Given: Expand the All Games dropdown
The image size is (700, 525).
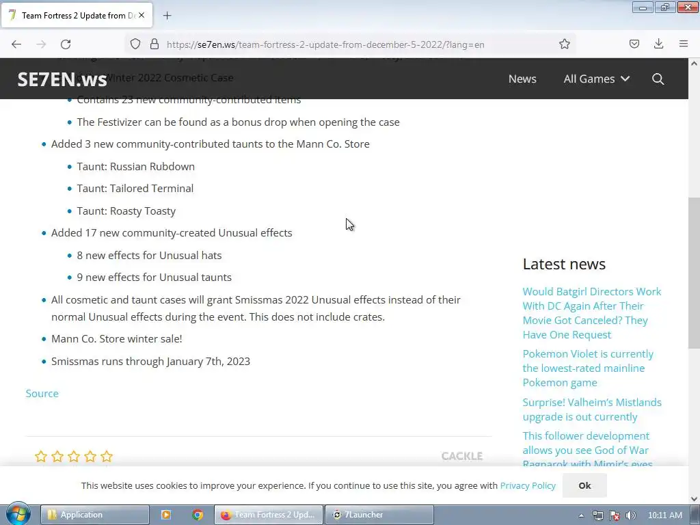Looking at the screenshot, I should click(596, 79).
